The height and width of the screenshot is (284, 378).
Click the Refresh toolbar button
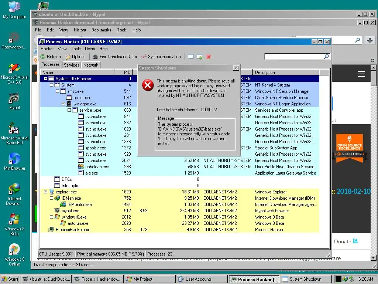click(50, 57)
